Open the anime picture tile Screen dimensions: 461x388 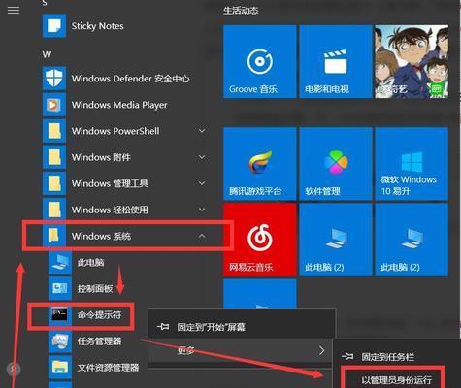[412, 61]
